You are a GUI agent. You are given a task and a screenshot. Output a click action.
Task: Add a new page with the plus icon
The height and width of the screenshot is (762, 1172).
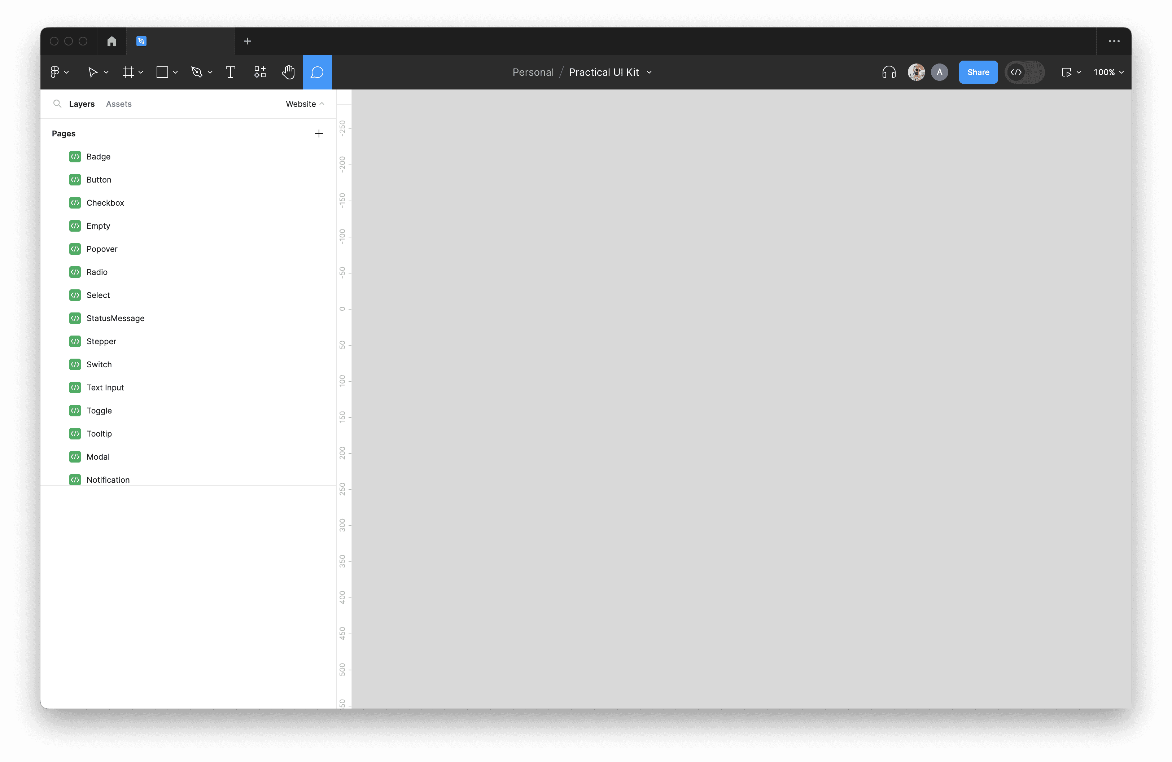[x=319, y=133]
